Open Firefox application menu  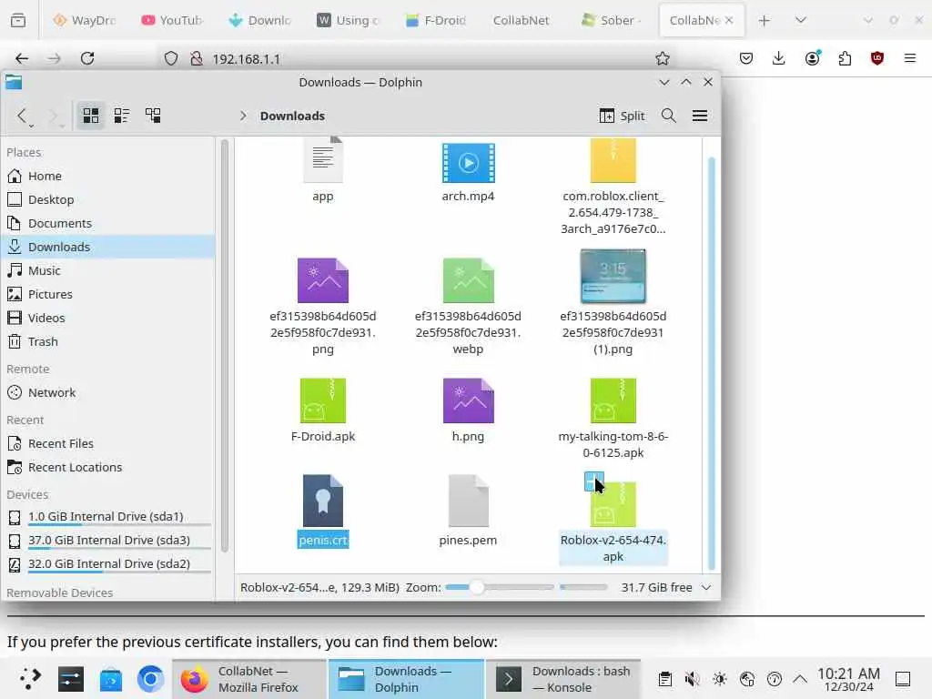click(909, 58)
